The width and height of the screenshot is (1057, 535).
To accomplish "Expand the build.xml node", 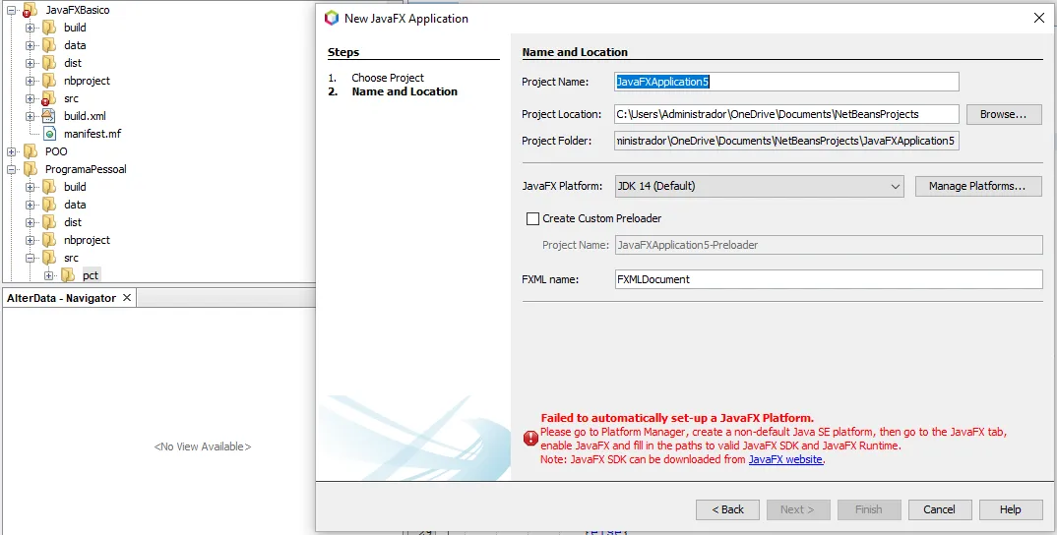I will pyautogui.click(x=30, y=117).
